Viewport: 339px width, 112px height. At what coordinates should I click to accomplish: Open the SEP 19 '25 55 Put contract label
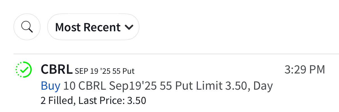tap(105, 71)
